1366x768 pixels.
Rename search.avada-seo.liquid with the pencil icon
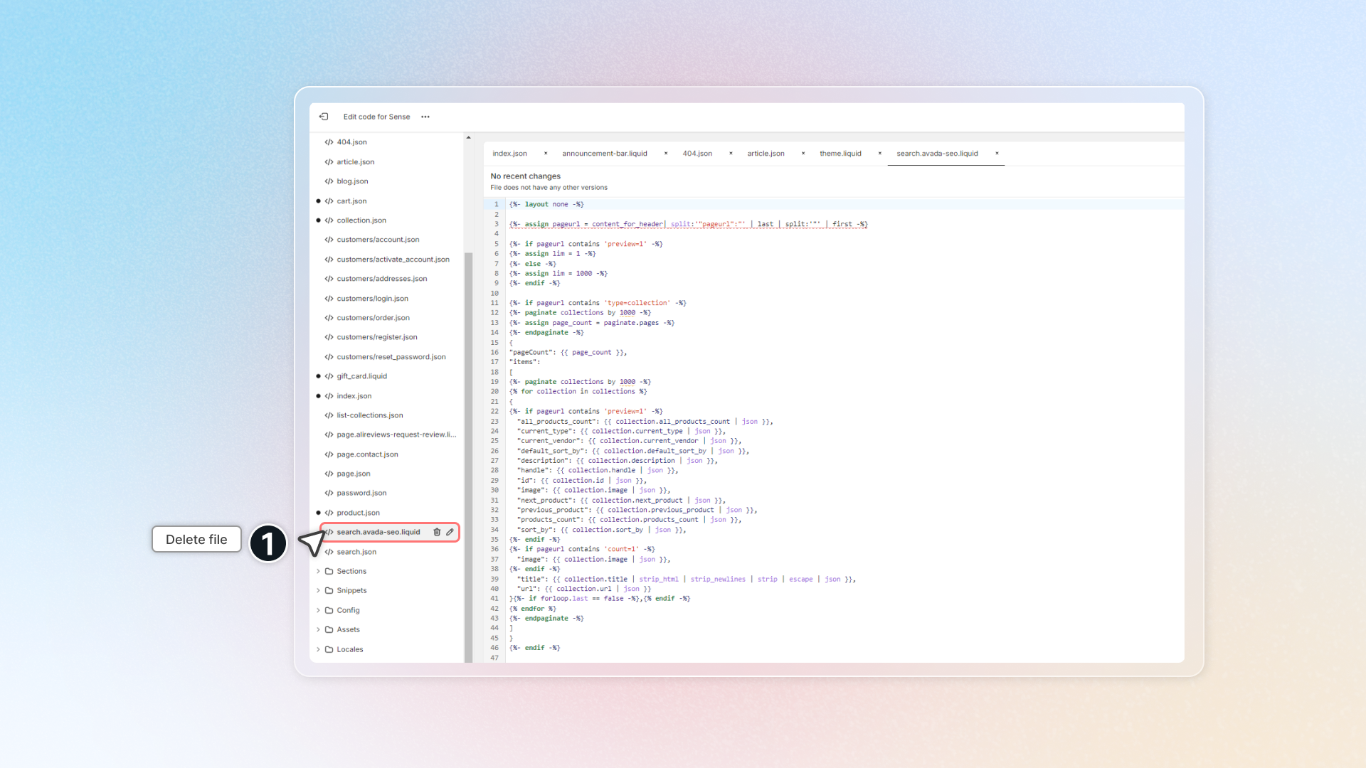(x=450, y=532)
